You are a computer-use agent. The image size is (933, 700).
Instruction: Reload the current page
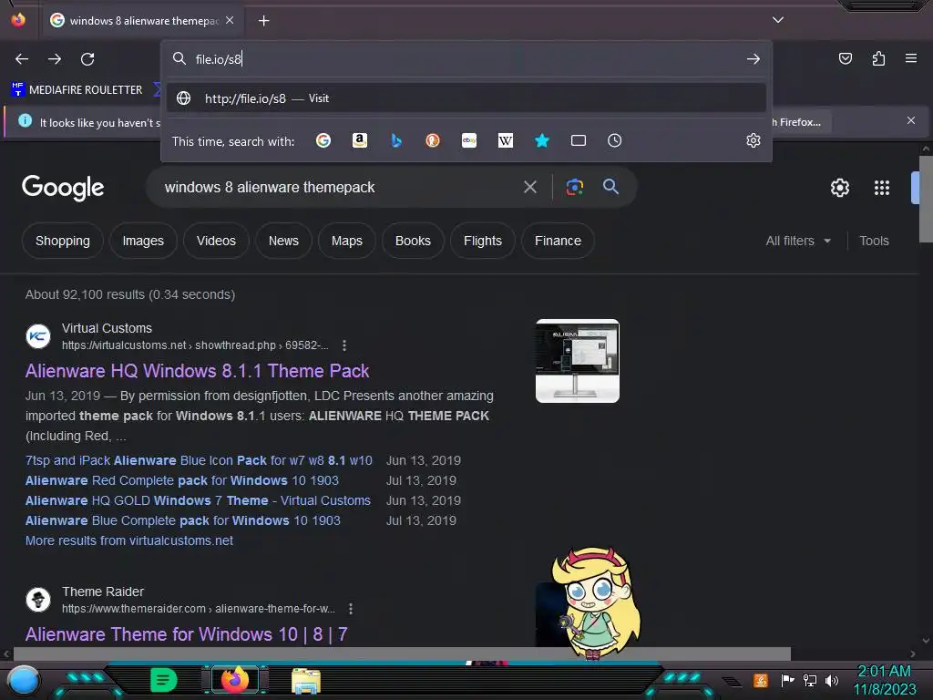pyautogui.click(x=87, y=59)
